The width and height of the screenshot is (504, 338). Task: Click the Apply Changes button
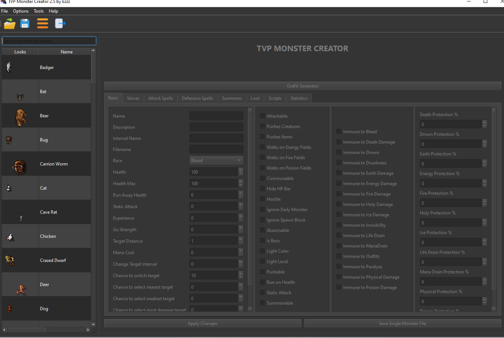pyautogui.click(x=202, y=323)
